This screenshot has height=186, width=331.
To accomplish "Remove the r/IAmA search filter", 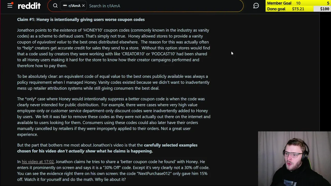I will (x=83, y=6).
